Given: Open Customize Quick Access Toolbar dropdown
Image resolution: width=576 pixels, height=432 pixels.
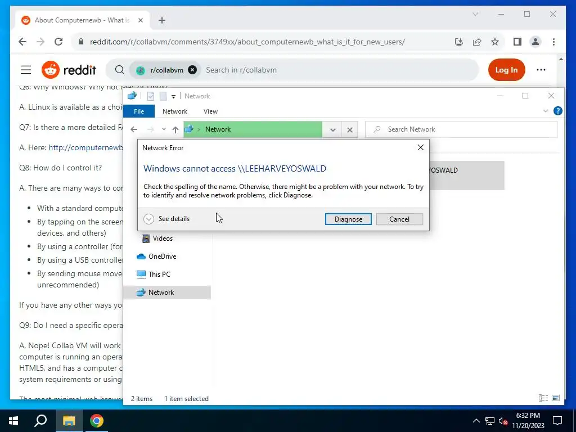Looking at the screenshot, I should coord(173,96).
